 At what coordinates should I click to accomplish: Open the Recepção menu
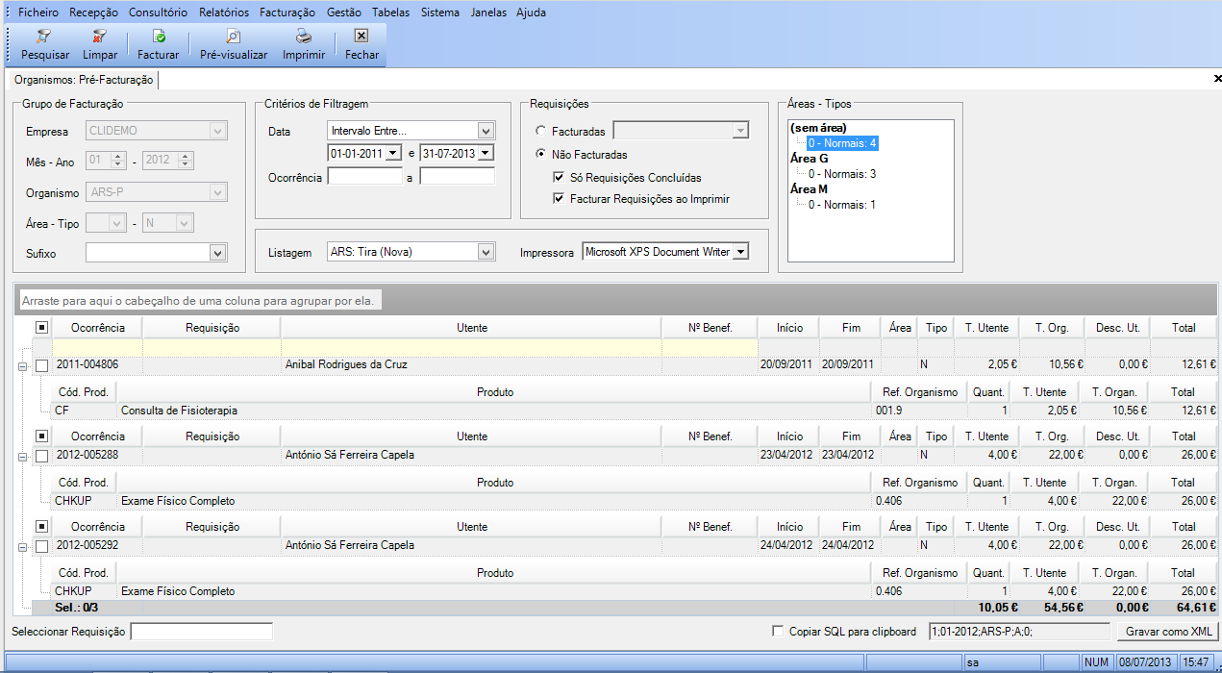[94, 12]
